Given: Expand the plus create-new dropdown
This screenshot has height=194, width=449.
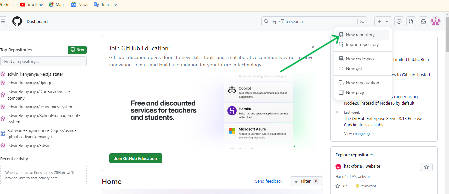Looking at the screenshot, I should 383,21.
